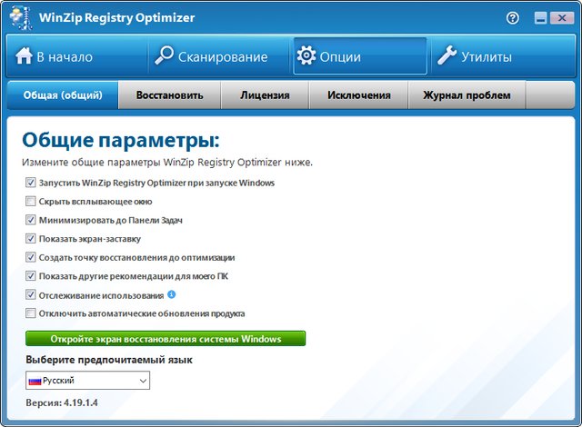Click Откройте экран восстановления системы Windows button
The image size is (582, 427).
166,339
